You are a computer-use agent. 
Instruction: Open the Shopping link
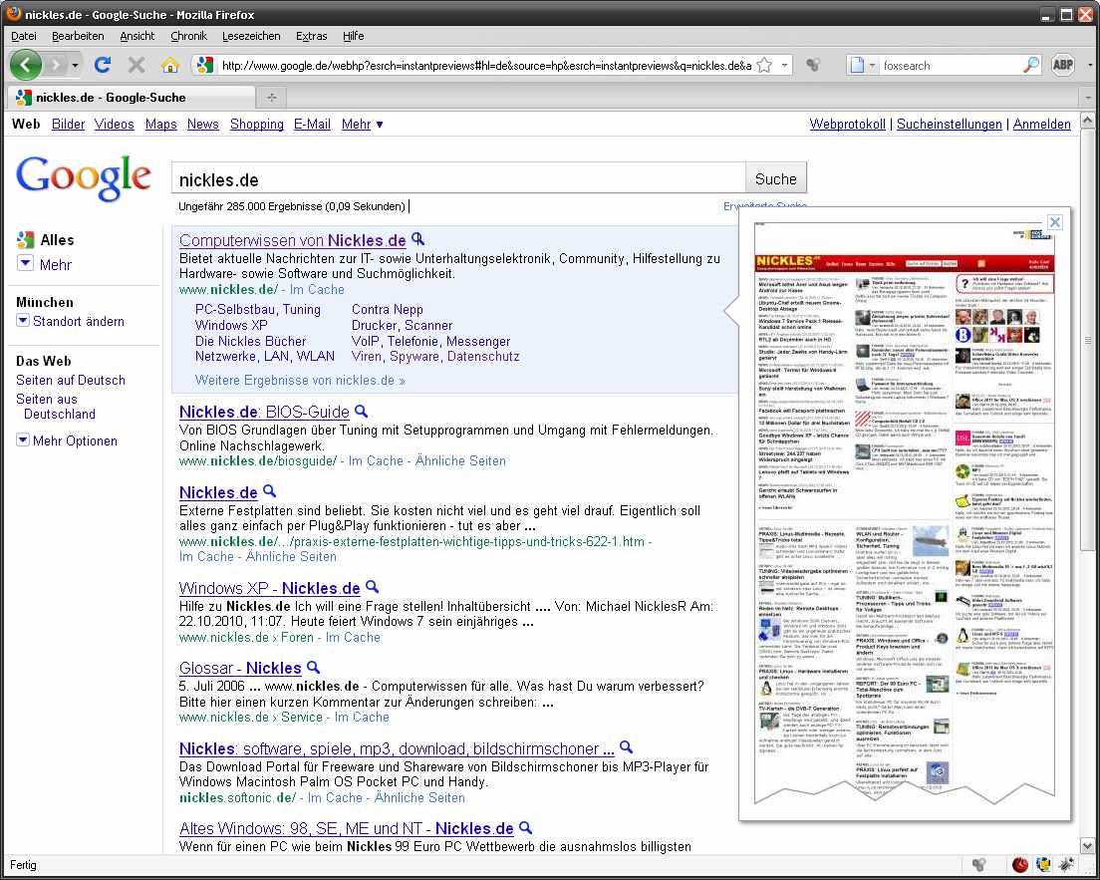pyautogui.click(x=257, y=125)
